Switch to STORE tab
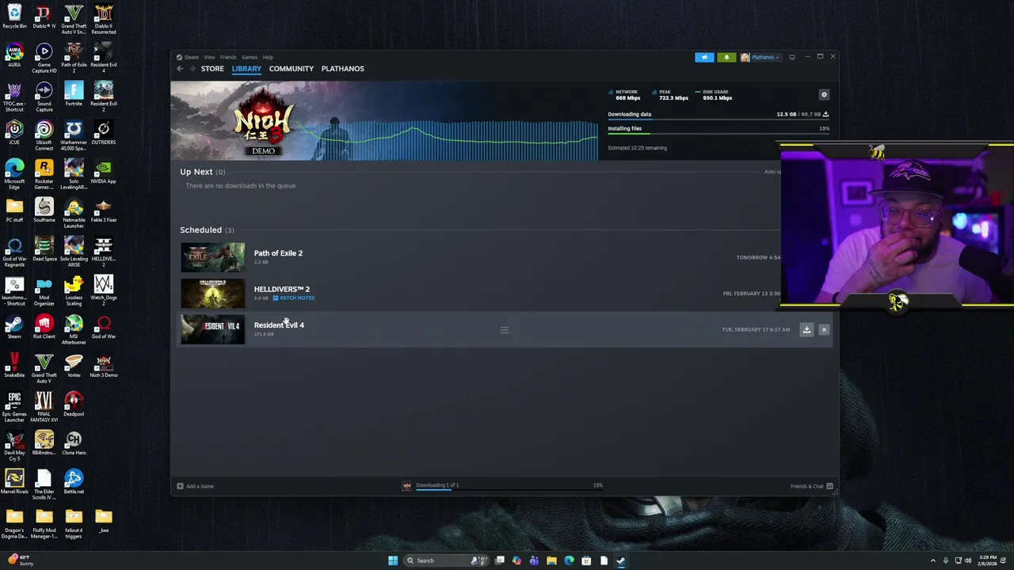Viewport: 1014px width, 570px height. (212, 69)
